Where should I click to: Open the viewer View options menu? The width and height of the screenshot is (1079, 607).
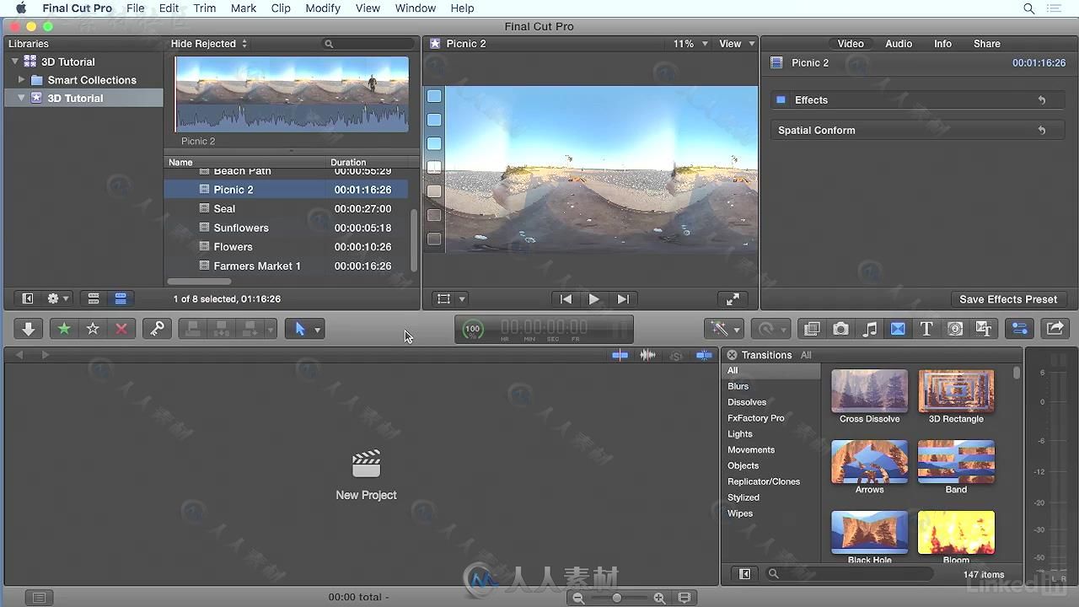coord(737,44)
